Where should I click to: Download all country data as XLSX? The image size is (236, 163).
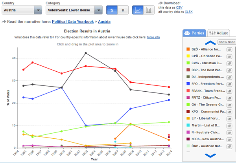pos(188,12)
